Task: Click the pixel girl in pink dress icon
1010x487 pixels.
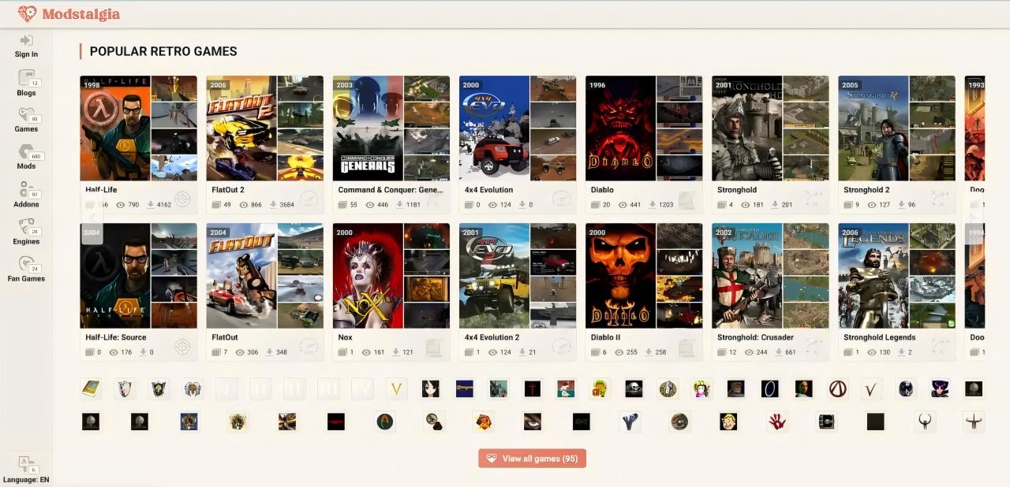Action: click(x=701, y=388)
